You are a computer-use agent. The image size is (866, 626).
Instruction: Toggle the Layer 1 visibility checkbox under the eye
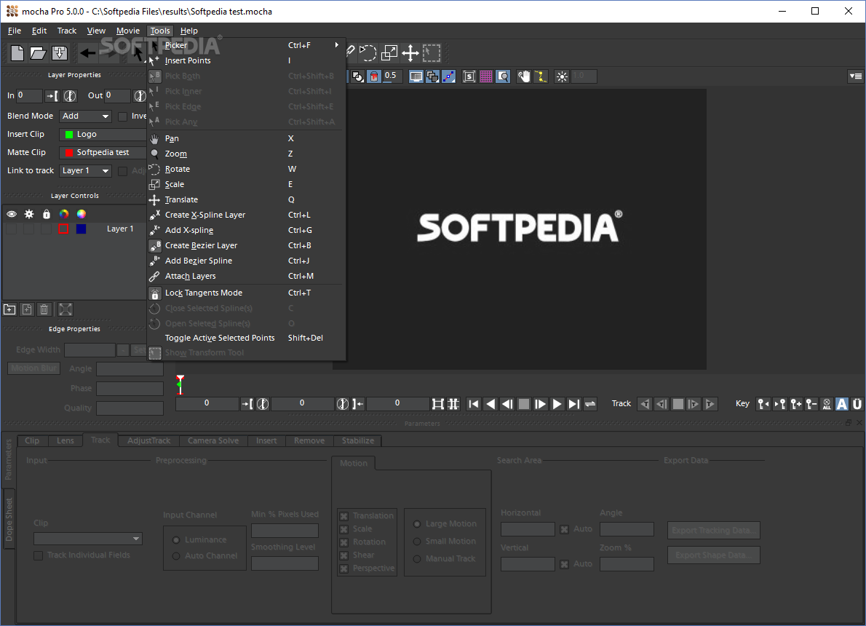coord(11,229)
